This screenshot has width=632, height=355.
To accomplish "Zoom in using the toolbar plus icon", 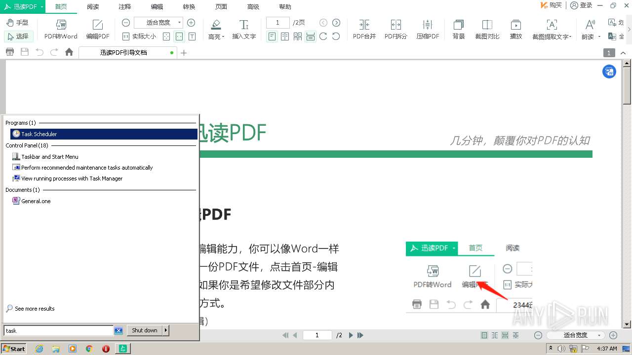I will pos(191,23).
